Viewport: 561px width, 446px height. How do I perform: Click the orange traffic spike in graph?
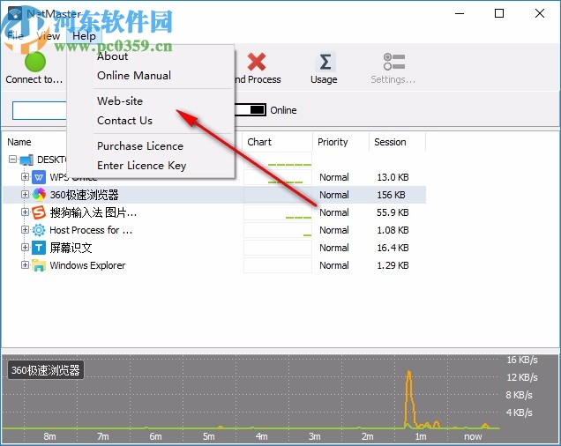(409, 398)
